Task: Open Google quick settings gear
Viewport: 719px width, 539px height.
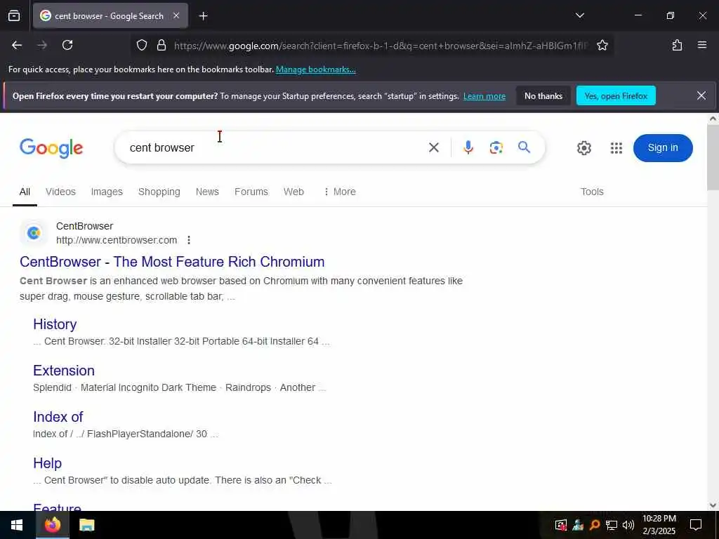Action: pos(583,148)
